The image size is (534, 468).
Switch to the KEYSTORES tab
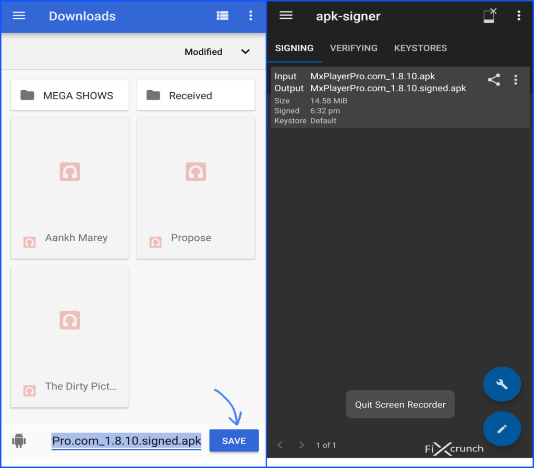click(x=420, y=48)
